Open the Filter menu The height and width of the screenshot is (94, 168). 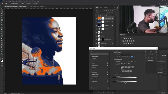point(24,1)
